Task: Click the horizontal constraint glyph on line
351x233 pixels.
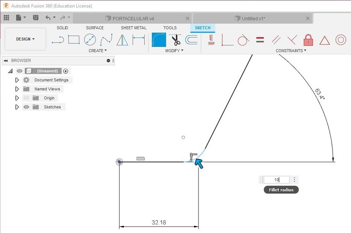Action: (x=141, y=158)
